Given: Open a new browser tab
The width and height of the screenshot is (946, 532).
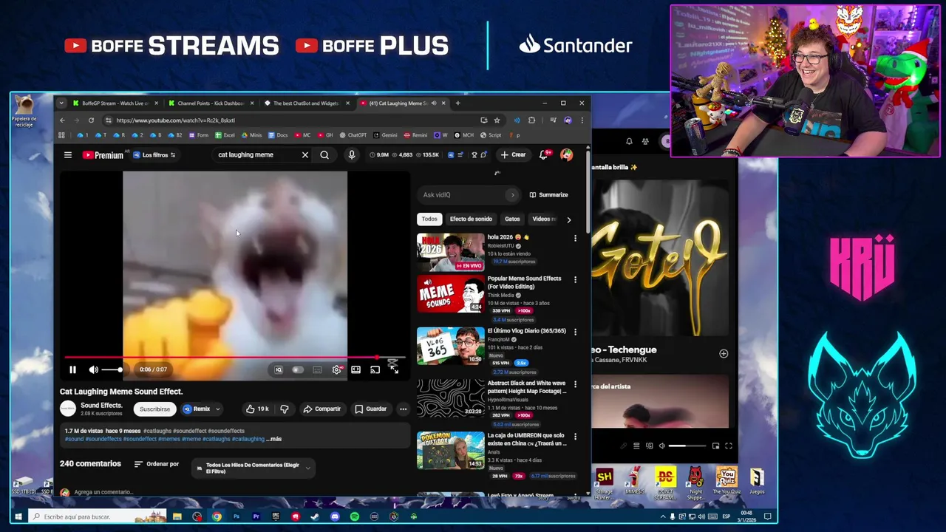Looking at the screenshot, I should [457, 103].
